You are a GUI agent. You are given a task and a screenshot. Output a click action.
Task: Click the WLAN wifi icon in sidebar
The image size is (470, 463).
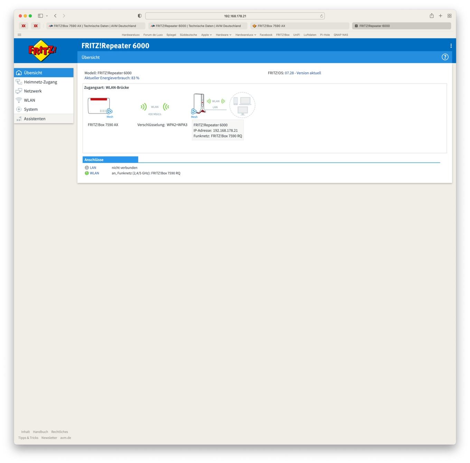coord(19,100)
